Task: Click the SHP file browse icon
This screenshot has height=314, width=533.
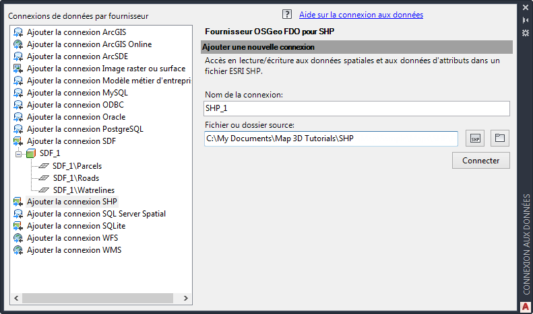Action: point(475,139)
